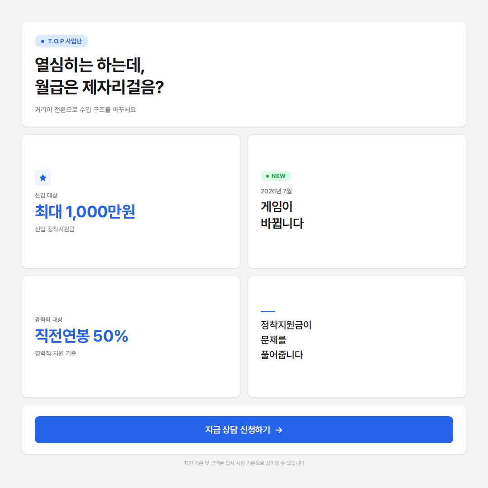Click the blue star icon
The width and height of the screenshot is (488, 488).
click(x=43, y=178)
